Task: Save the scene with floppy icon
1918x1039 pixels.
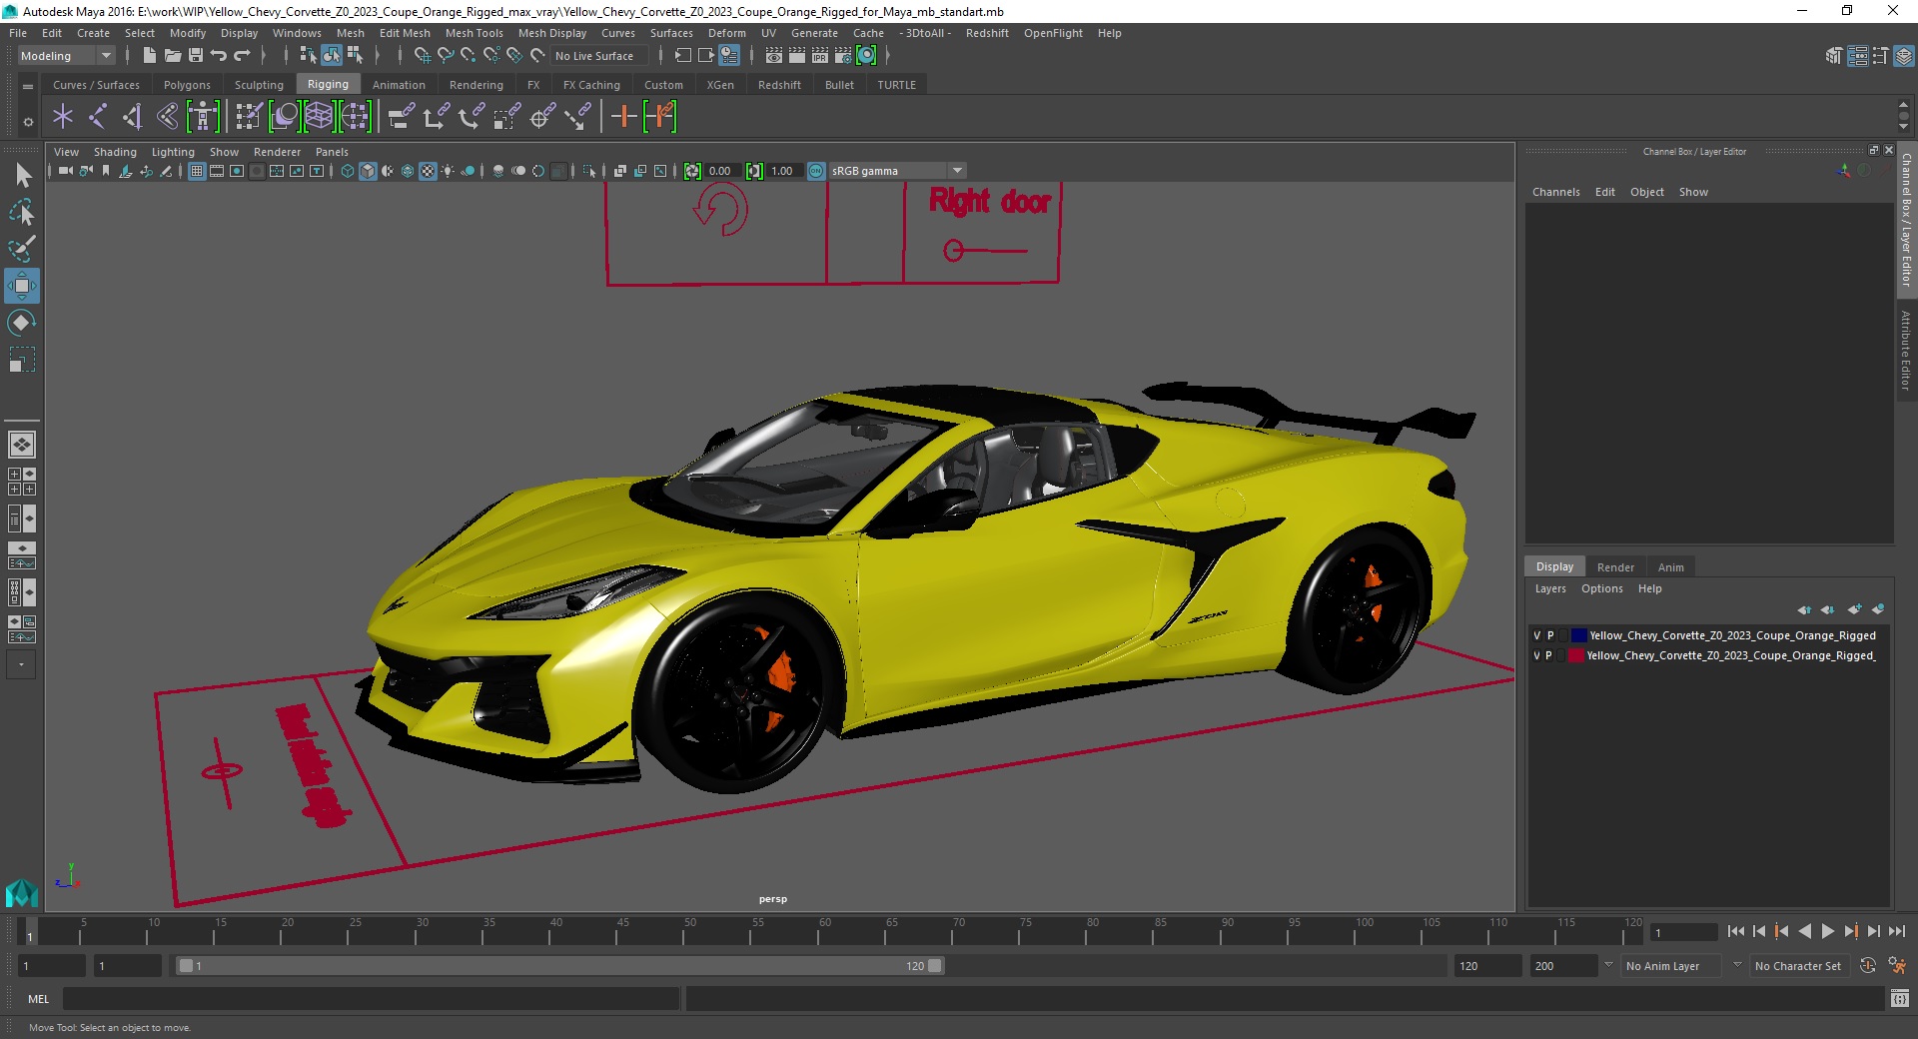Action: [196, 56]
